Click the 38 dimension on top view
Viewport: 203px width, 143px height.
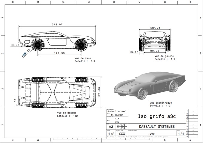(15, 100)
